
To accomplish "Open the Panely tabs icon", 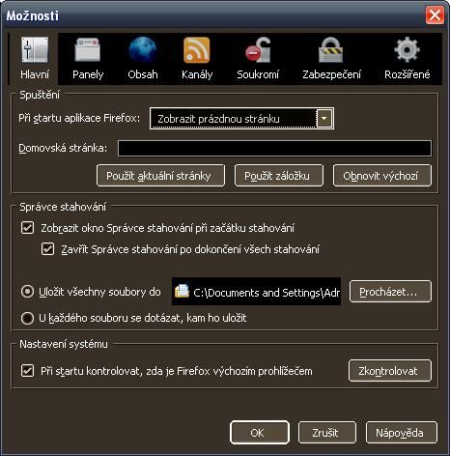I will (x=88, y=50).
